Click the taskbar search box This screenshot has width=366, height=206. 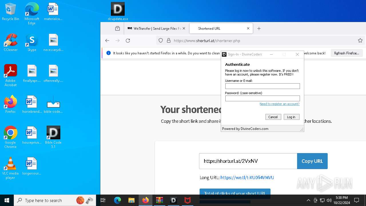[55, 200]
